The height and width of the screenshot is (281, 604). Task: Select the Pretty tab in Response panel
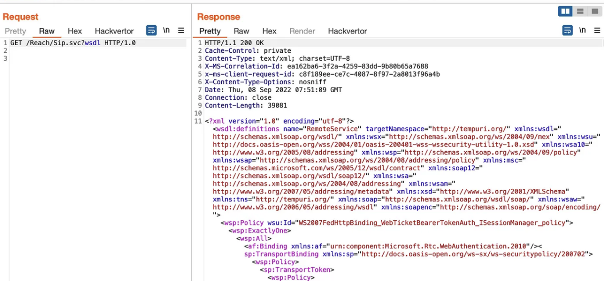(x=210, y=31)
